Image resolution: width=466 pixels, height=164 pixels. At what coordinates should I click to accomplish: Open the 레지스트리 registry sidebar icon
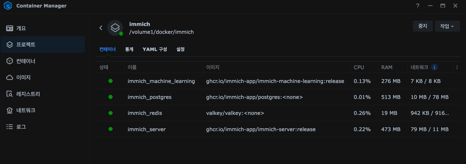pos(10,94)
